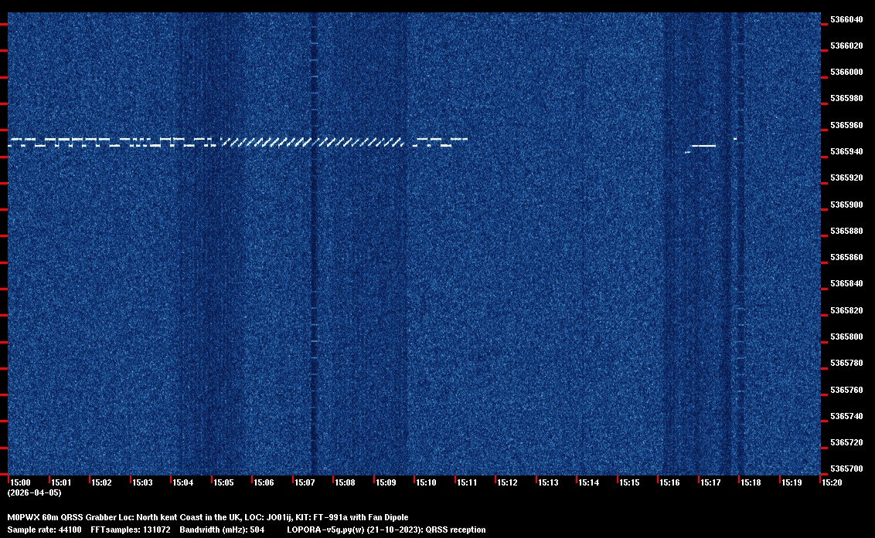875x538 pixels.
Task: Click the Bandwidth (mHz): 504 text
Action: (x=222, y=530)
